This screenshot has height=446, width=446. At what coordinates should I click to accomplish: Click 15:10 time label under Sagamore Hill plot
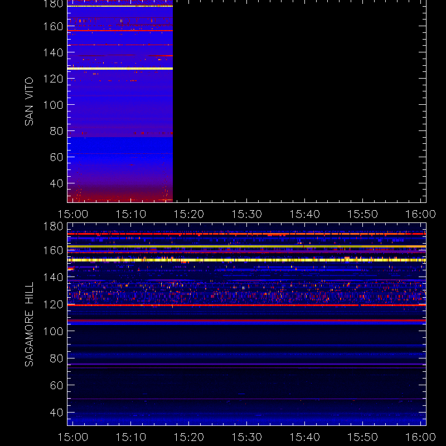(131, 437)
